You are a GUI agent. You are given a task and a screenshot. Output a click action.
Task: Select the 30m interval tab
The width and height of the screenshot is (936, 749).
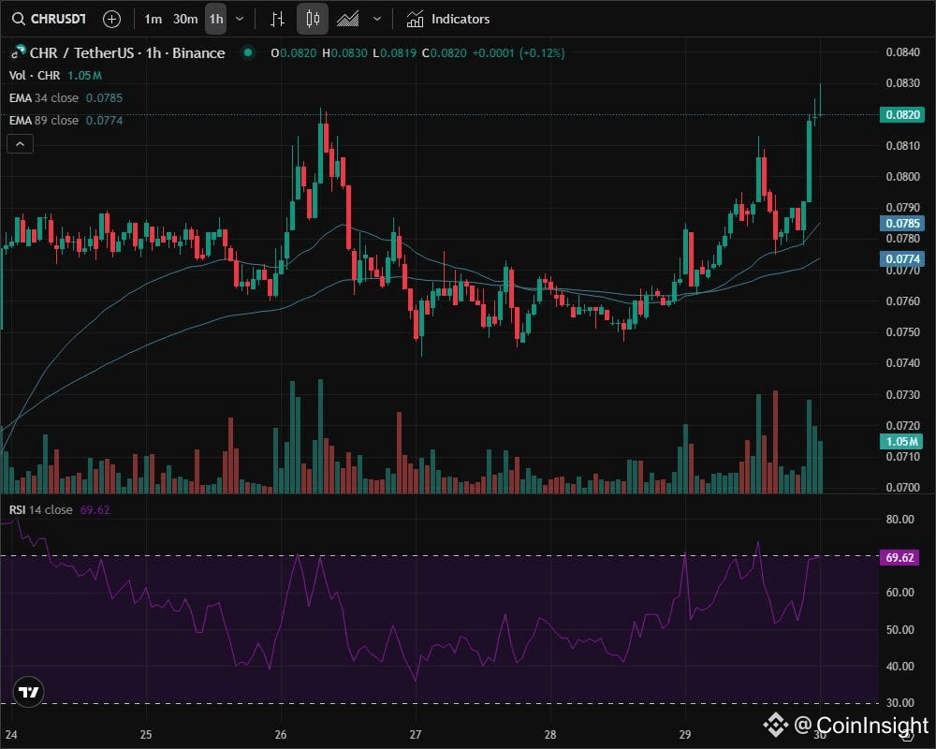click(x=184, y=19)
